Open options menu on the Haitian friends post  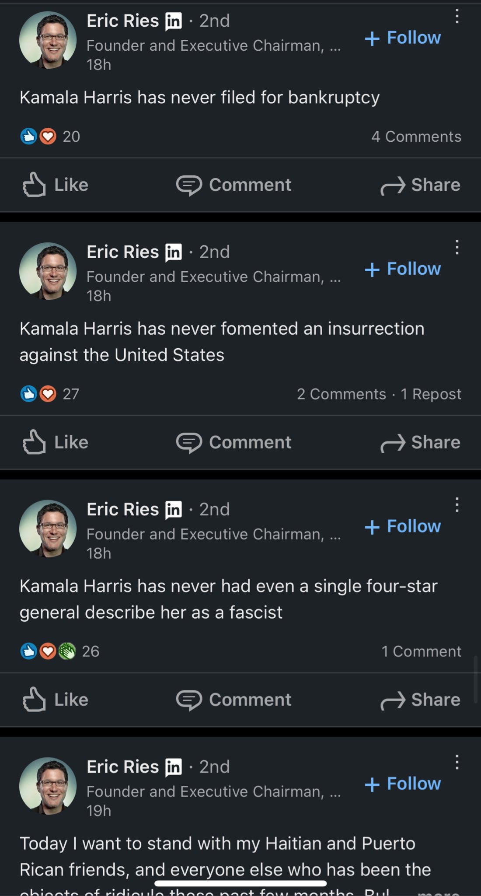[457, 762]
